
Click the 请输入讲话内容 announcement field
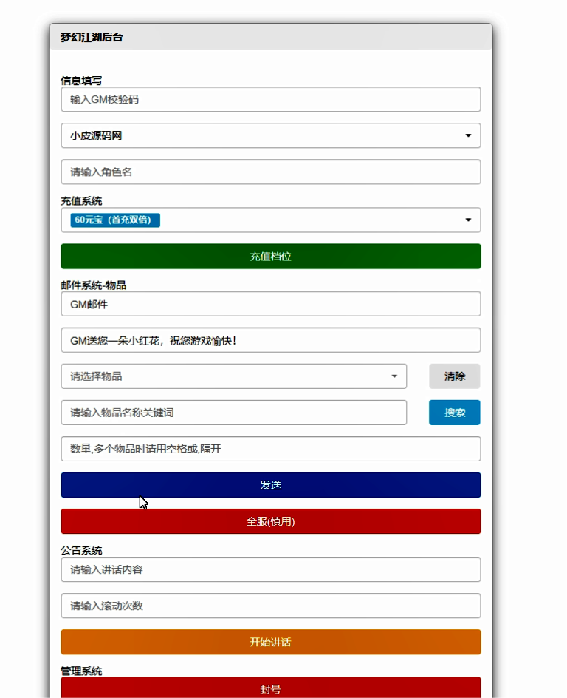coord(271,569)
